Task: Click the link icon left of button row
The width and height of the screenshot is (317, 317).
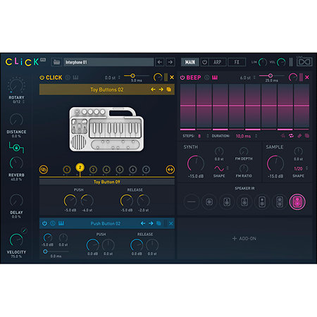Action: point(44,170)
